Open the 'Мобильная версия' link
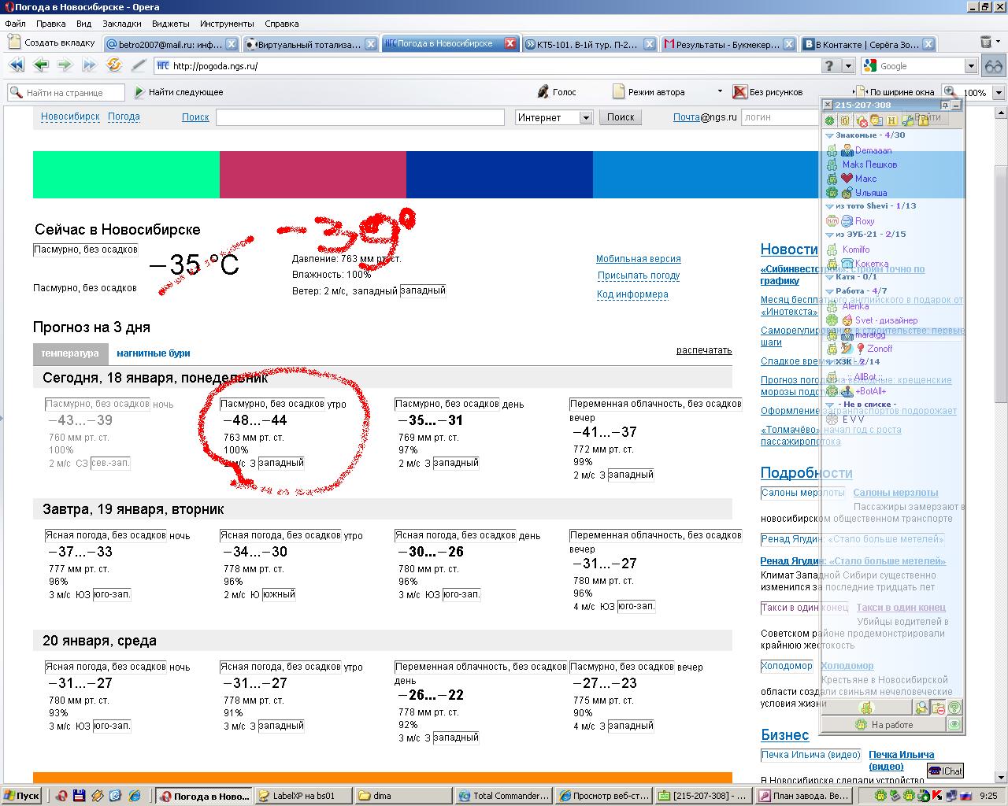 coord(639,259)
